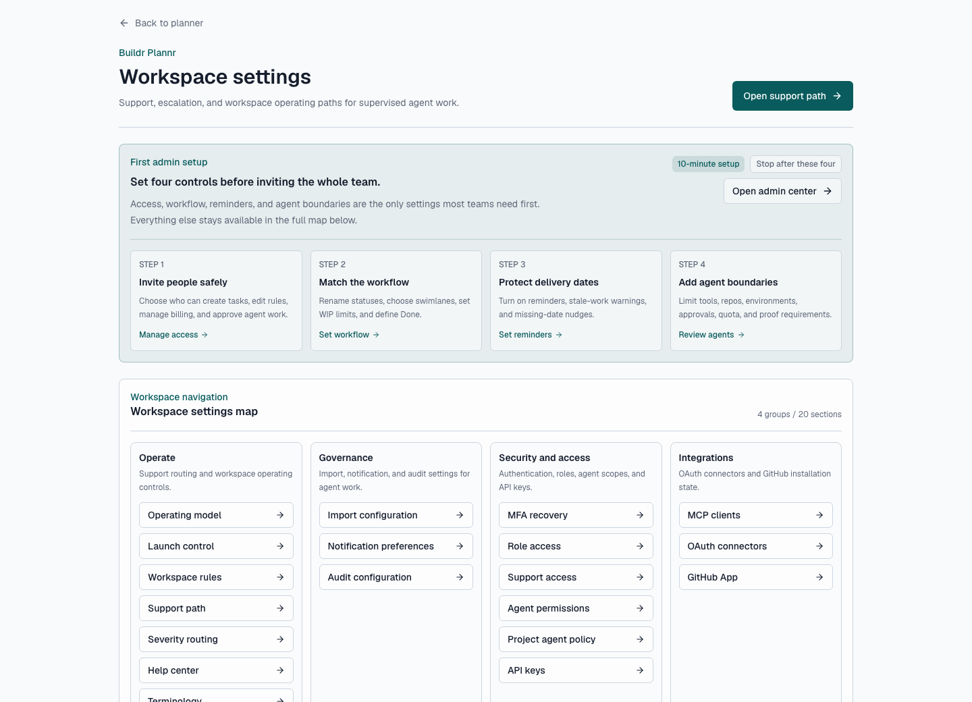This screenshot has height=702, width=972.
Task: Click the Open support path button
Action: coord(792,96)
